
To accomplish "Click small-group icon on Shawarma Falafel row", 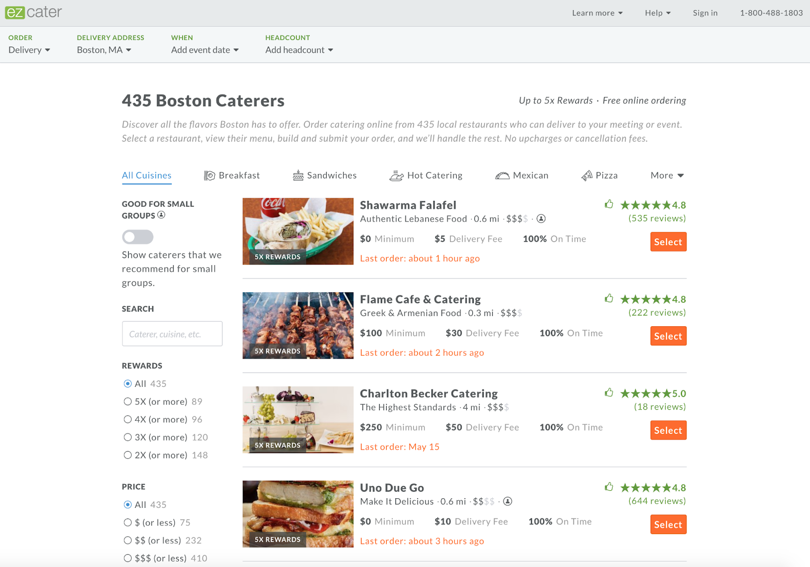I will coord(541,219).
